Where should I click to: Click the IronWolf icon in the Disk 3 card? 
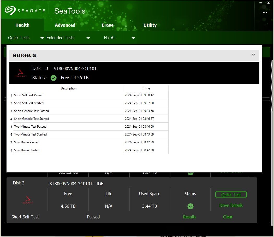coord(28,200)
